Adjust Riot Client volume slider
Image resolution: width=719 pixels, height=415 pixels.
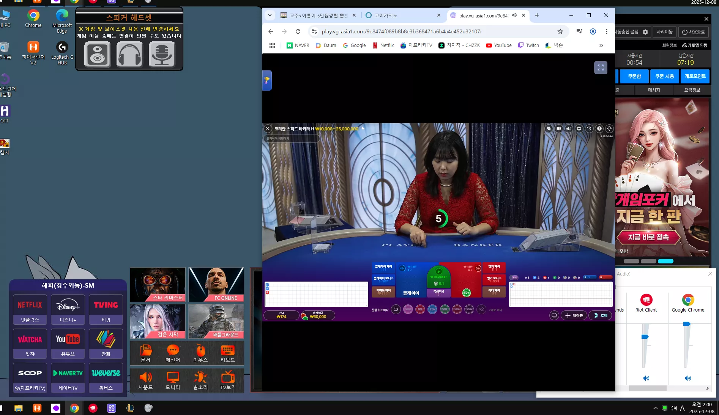[x=645, y=337]
